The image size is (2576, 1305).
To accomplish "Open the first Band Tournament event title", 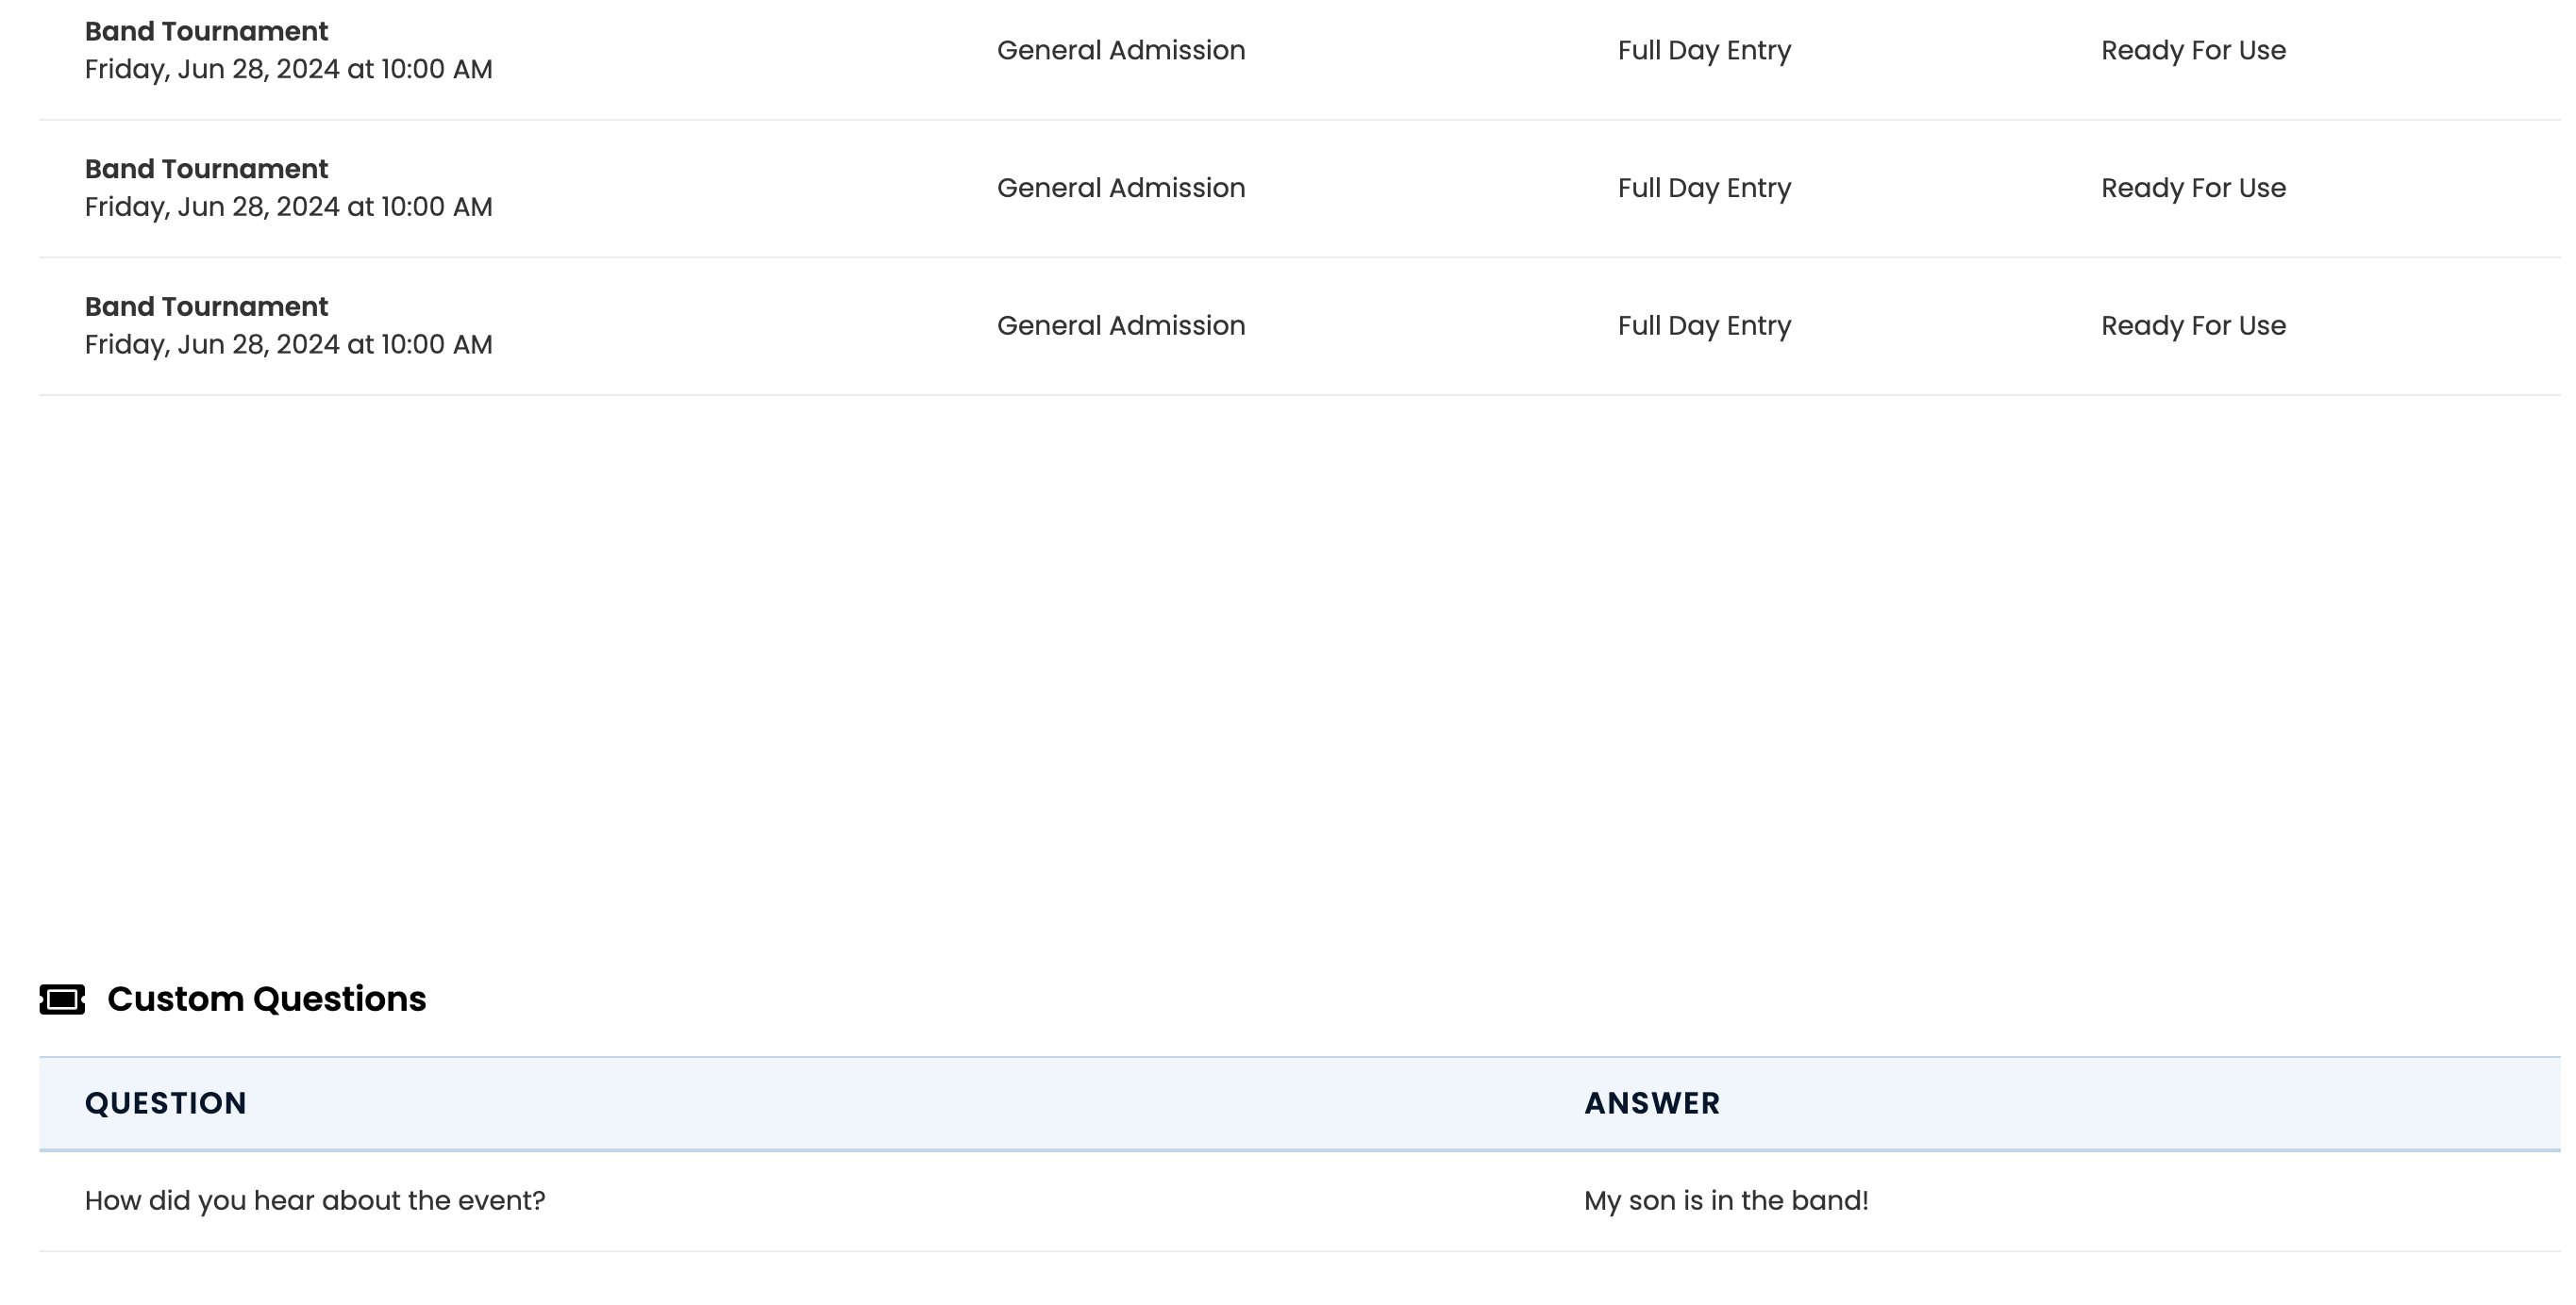I will coord(206,31).
